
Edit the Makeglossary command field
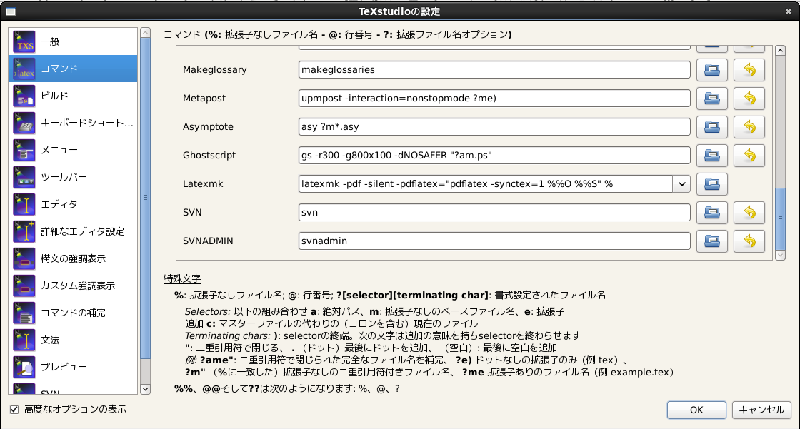click(494, 70)
